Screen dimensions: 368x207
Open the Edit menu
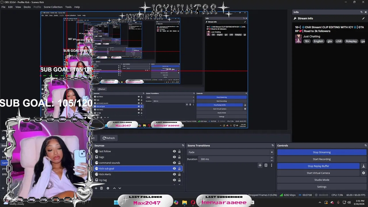click(x=10, y=7)
